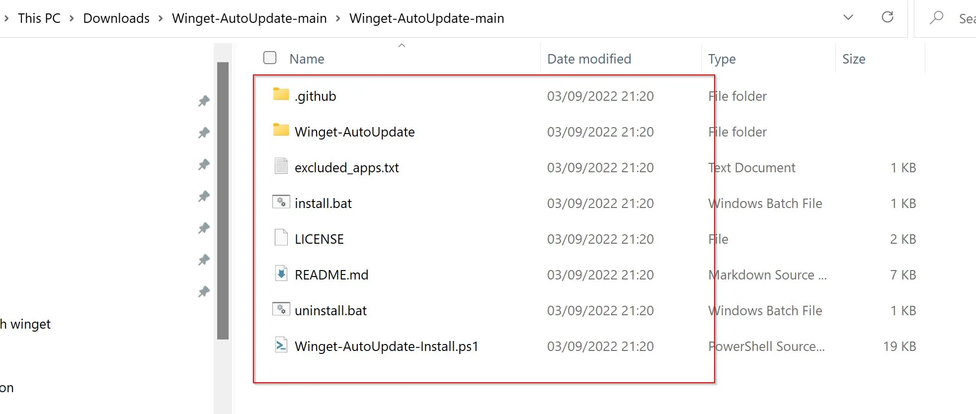Viewport: 976px width, 414px height.
Task: Select the .github file name
Action: (x=315, y=96)
